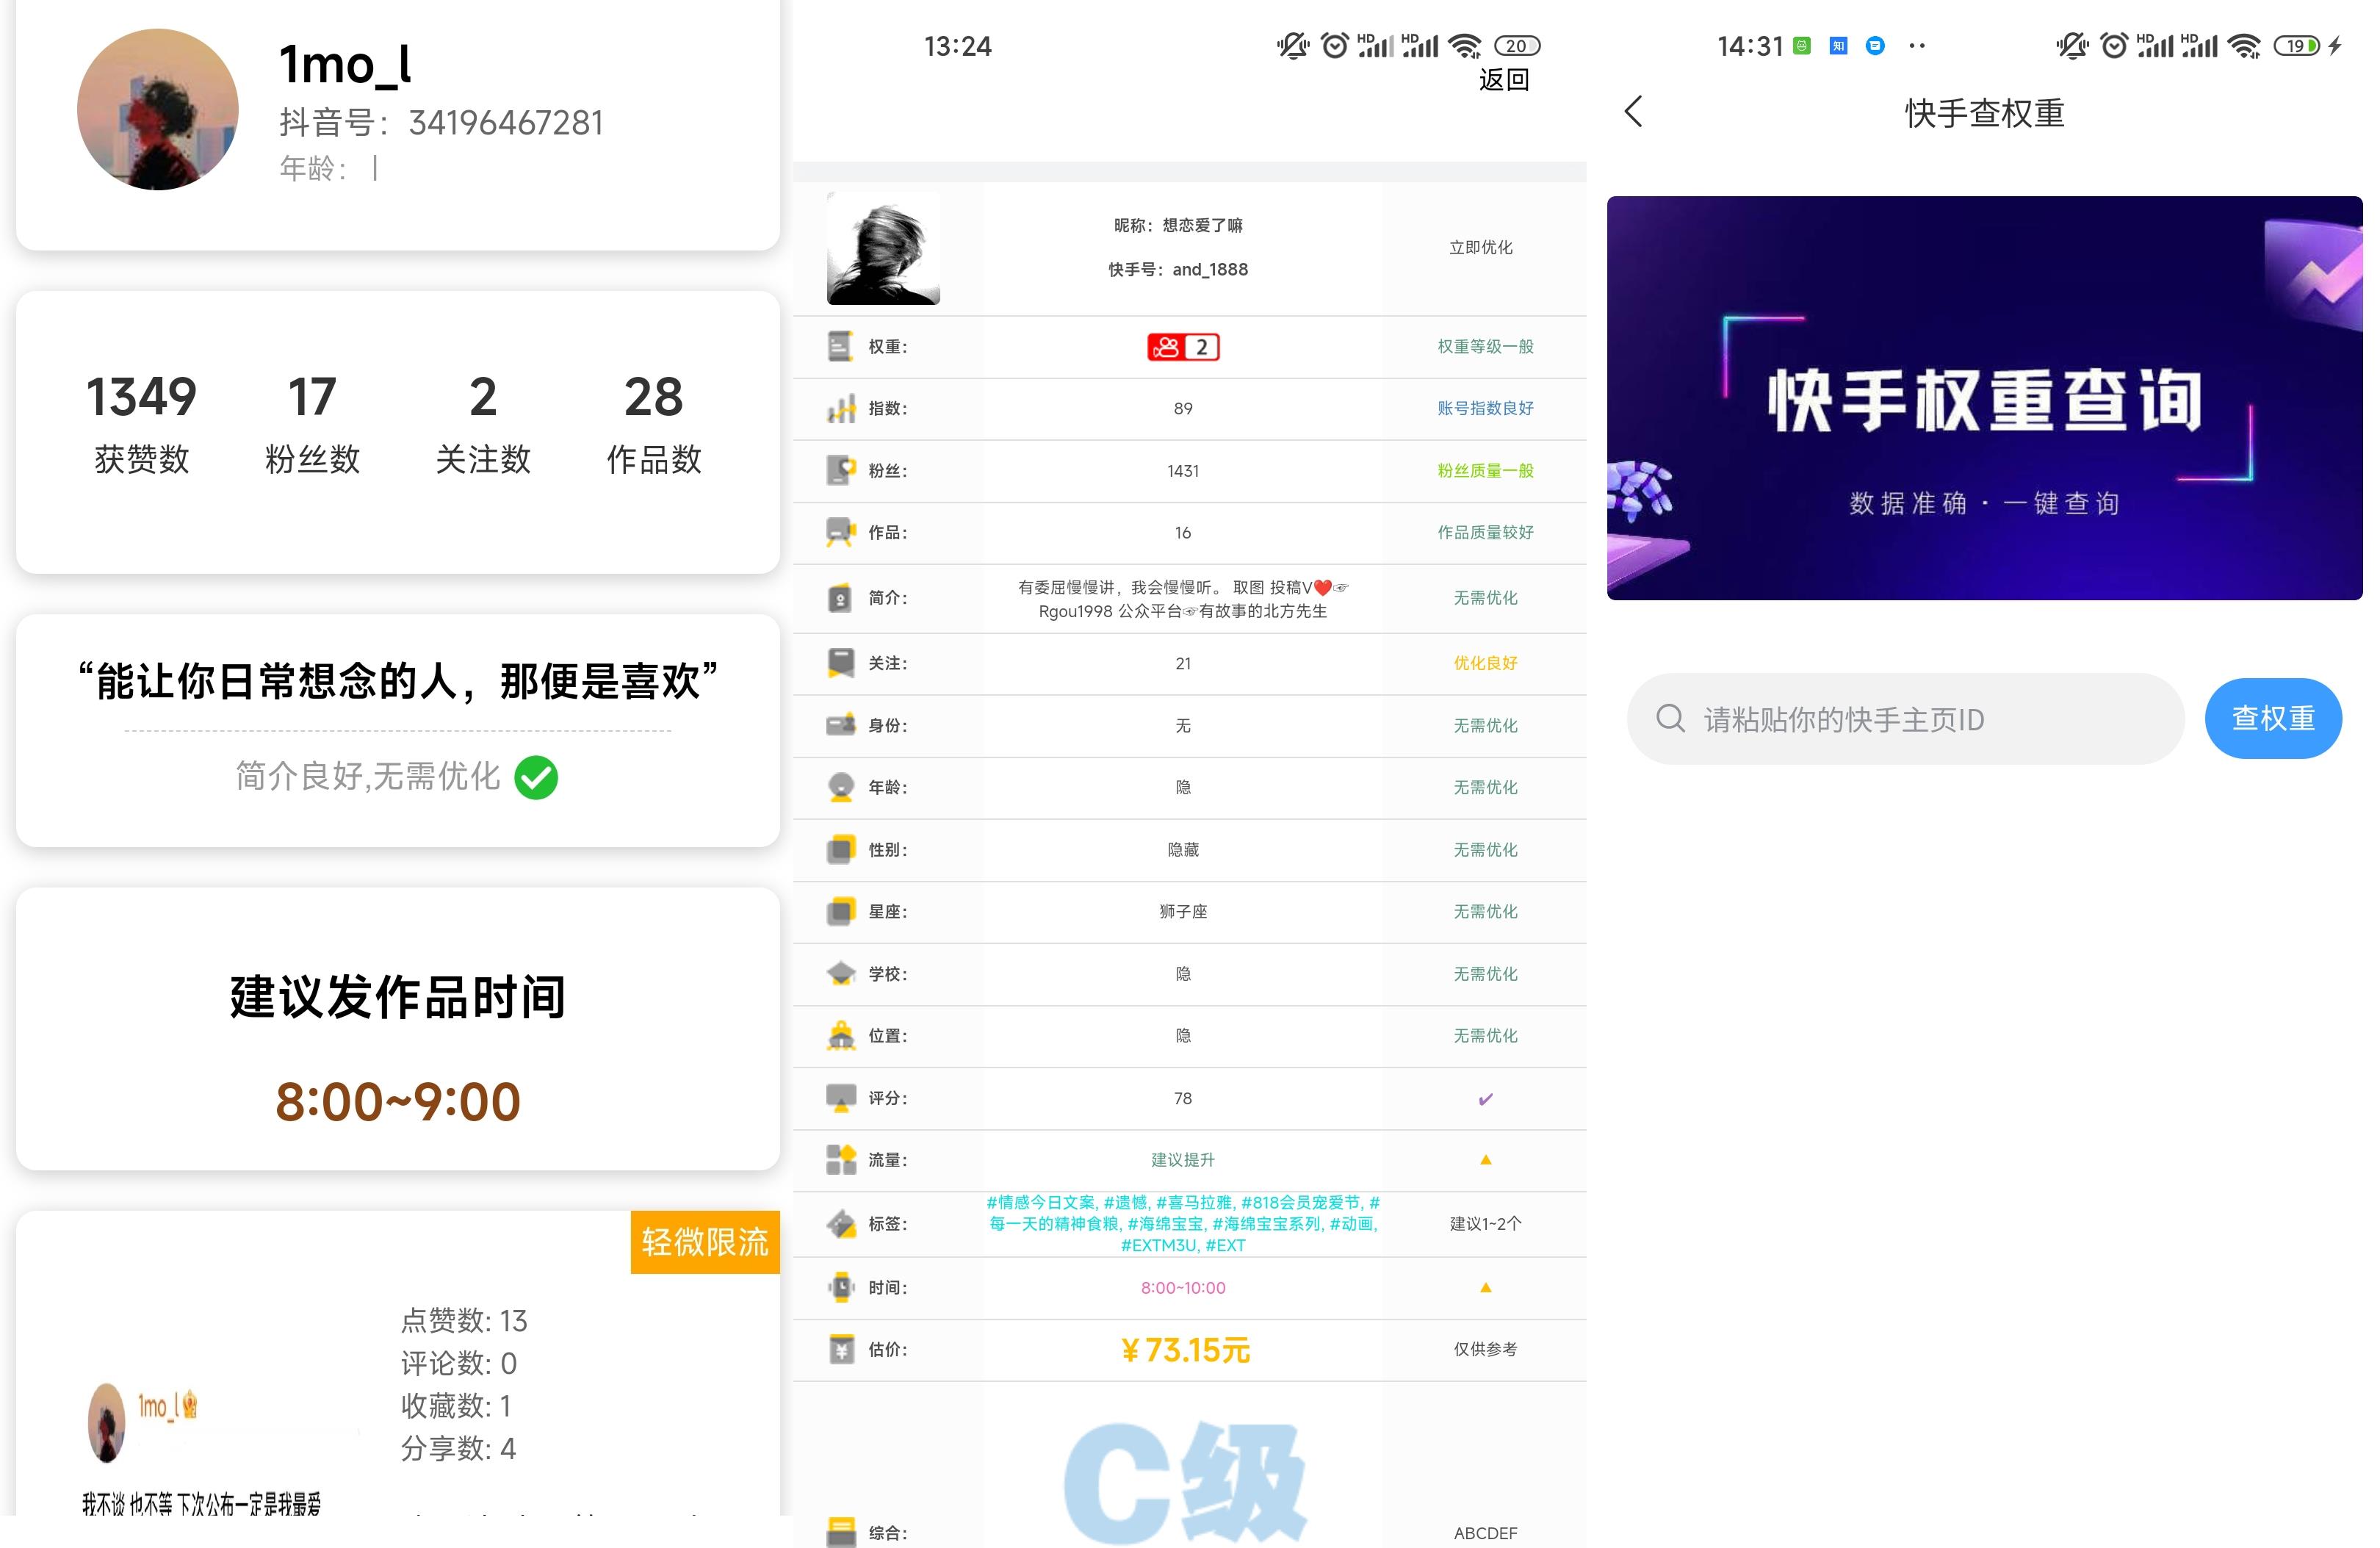Click the search magnifier icon

tap(1670, 718)
